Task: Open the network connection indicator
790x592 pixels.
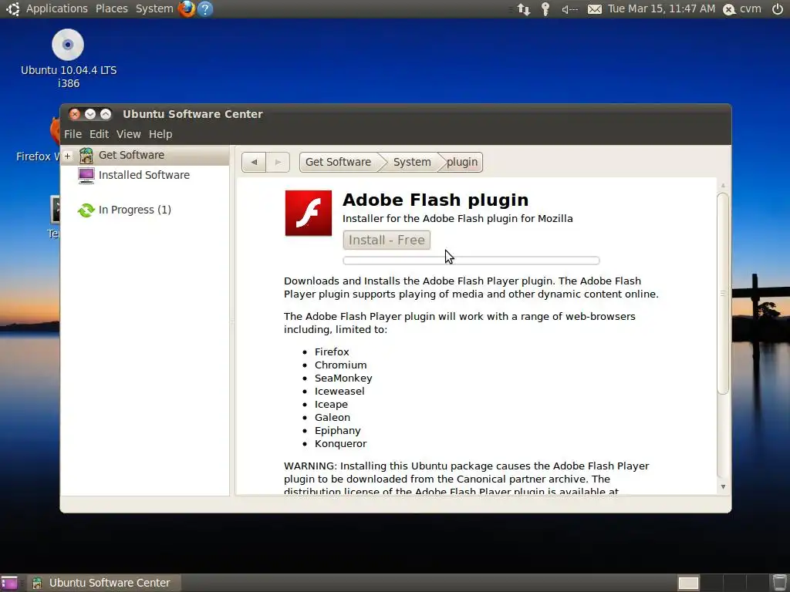Action: [x=524, y=9]
